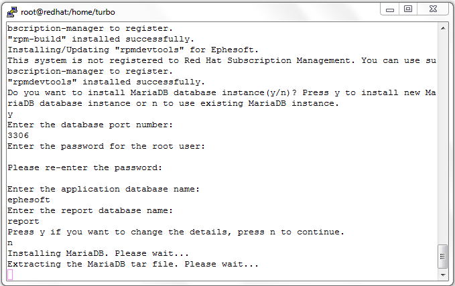Click the "Installing MariaDB. Please wait..." line
The height and width of the screenshot is (286, 455).
click(x=98, y=253)
